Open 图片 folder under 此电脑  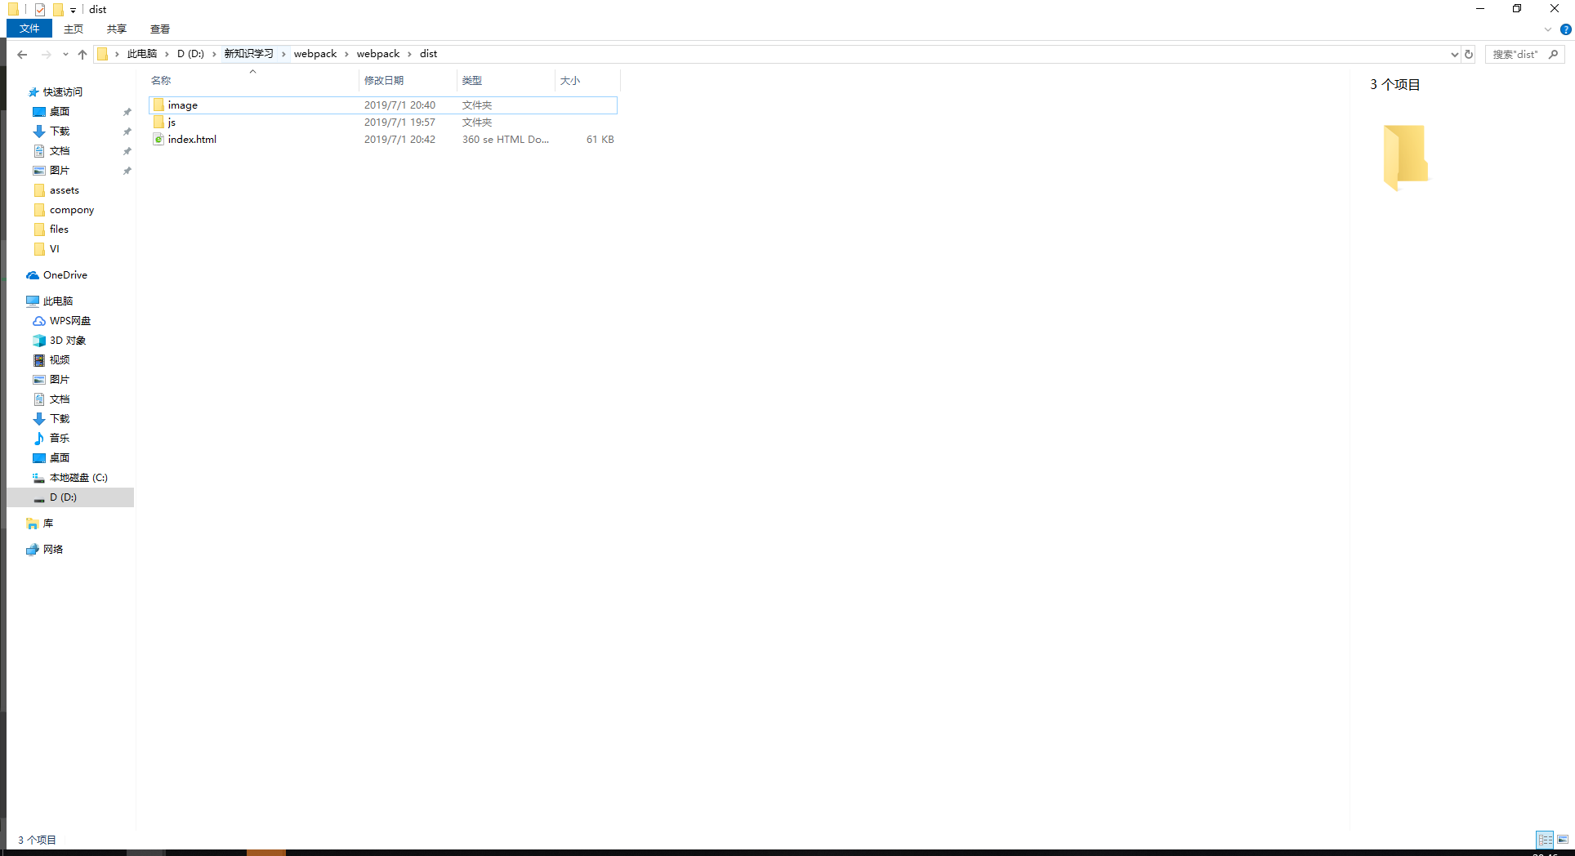pyautogui.click(x=60, y=380)
